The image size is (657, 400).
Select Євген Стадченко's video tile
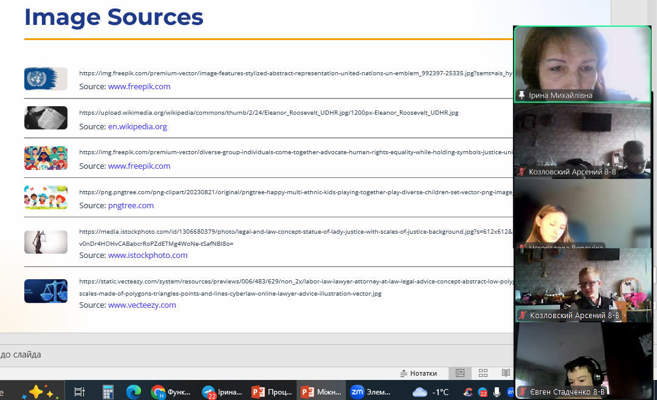(x=583, y=361)
